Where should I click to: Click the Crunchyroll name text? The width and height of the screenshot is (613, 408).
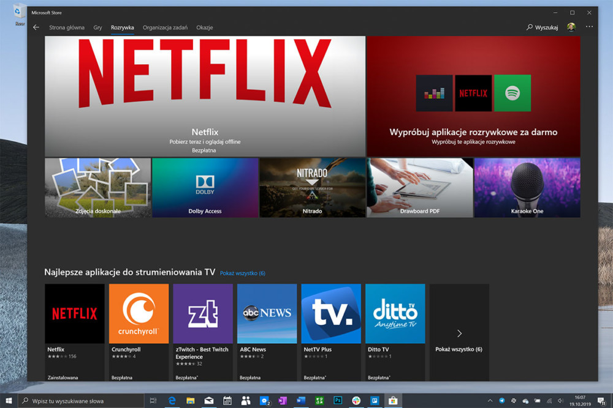click(126, 349)
